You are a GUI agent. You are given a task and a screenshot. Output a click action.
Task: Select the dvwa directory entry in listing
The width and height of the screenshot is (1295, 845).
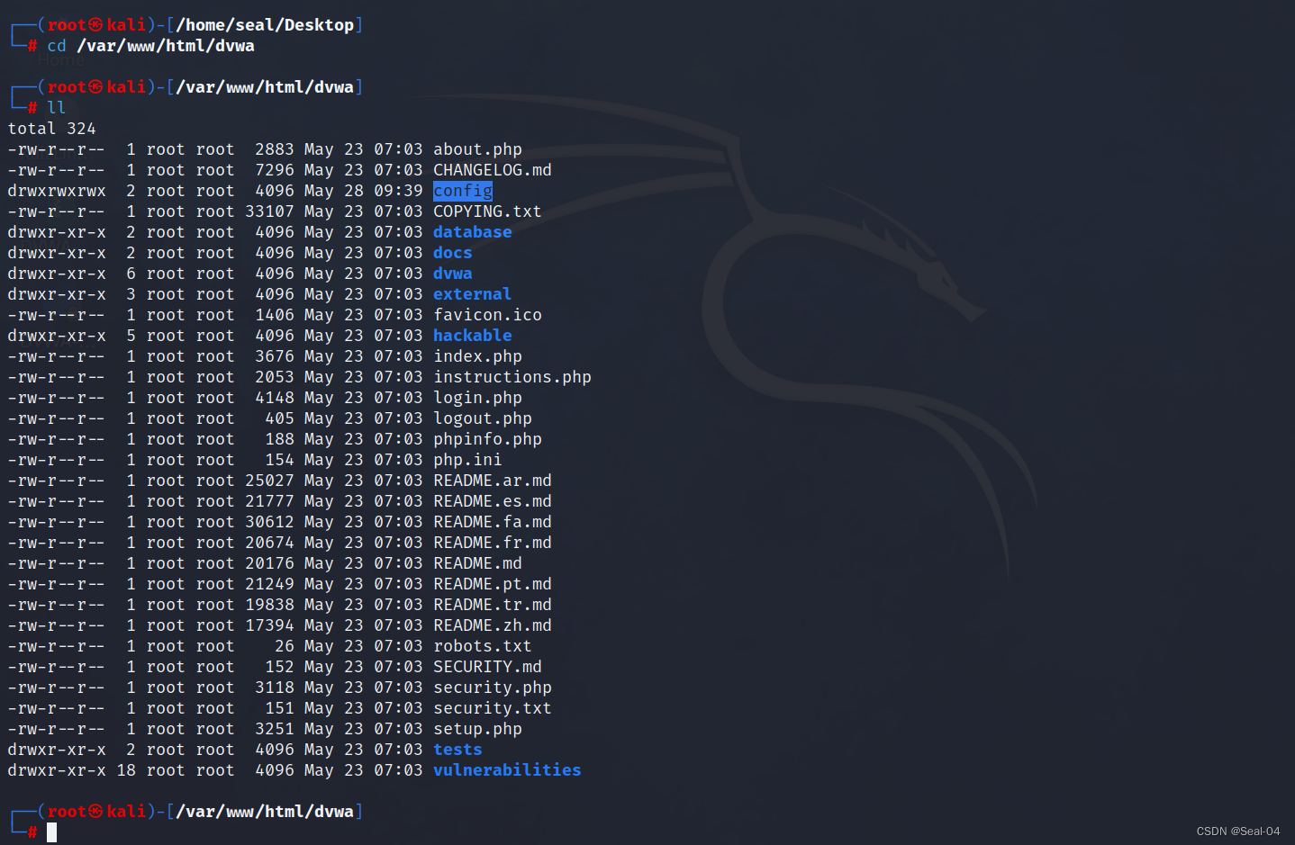(452, 274)
